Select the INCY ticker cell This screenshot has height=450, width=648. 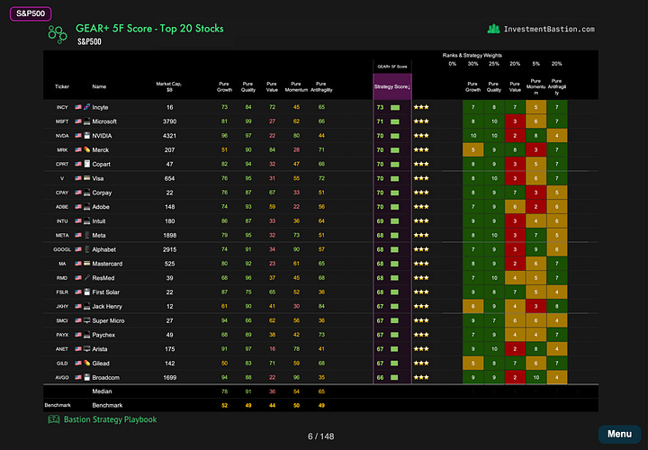[62, 107]
